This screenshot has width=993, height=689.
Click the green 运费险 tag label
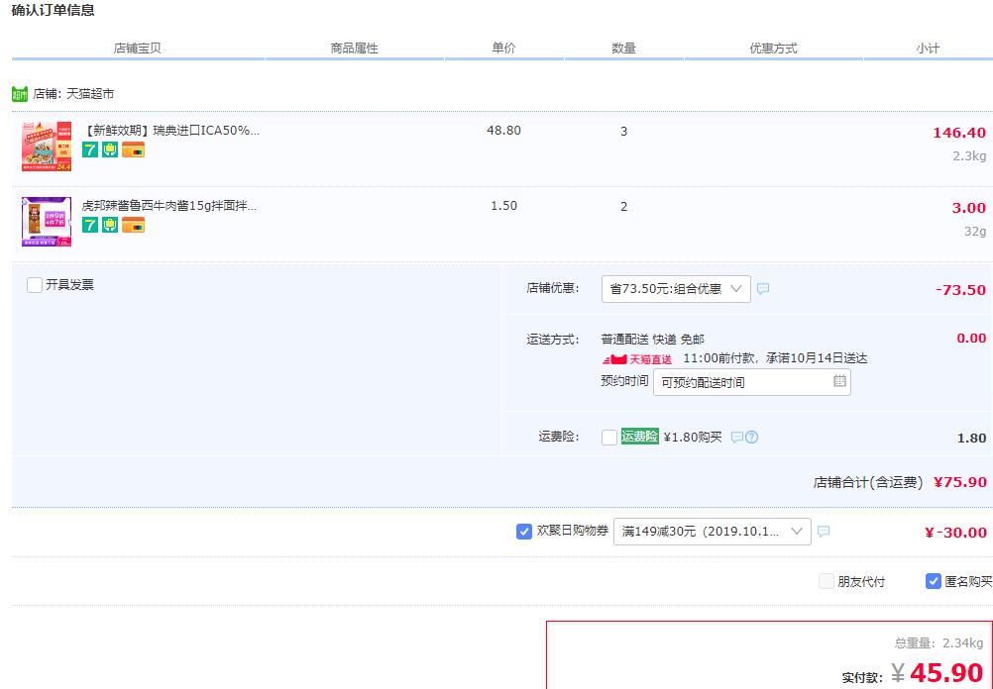pyautogui.click(x=639, y=436)
